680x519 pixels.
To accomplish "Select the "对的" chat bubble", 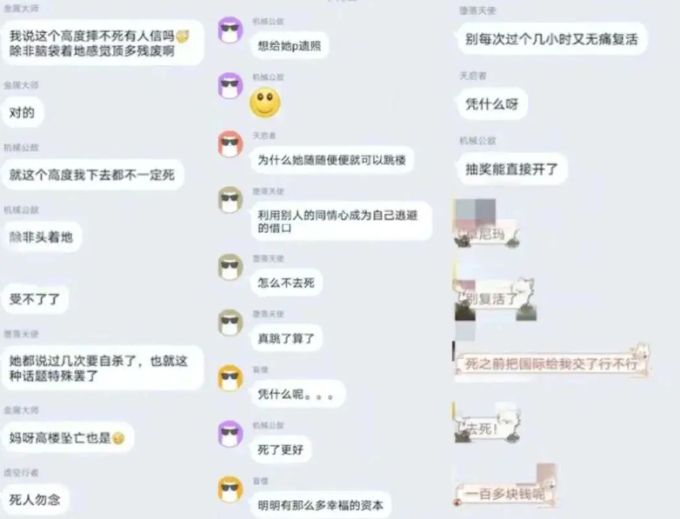I will click(22, 113).
